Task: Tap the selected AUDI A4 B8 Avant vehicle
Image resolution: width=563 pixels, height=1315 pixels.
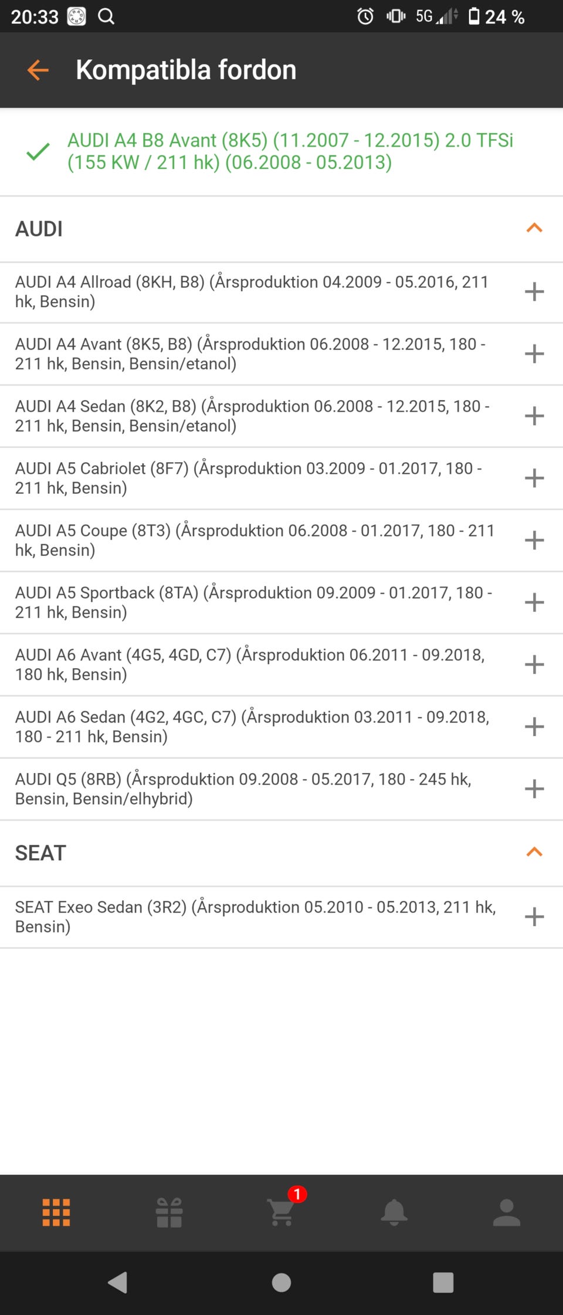Action: point(290,151)
